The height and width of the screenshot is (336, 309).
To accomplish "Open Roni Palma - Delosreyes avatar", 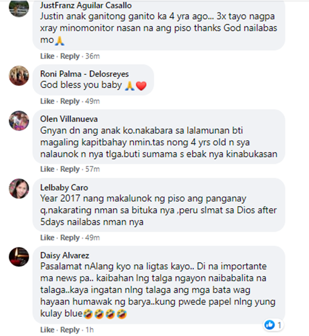I will 19,76.
